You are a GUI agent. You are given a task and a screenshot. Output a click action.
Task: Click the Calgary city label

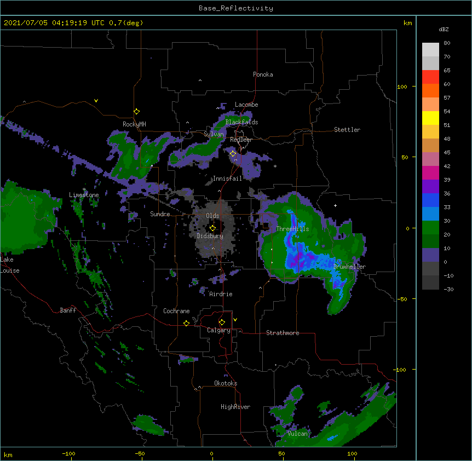pyautogui.click(x=218, y=330)
